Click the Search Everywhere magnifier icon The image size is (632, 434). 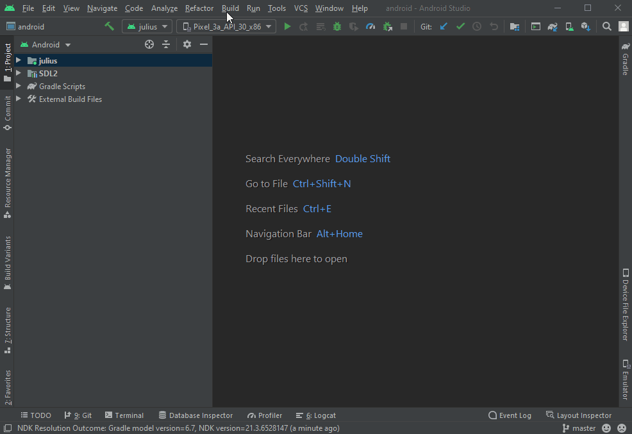(x=606, y=26)
